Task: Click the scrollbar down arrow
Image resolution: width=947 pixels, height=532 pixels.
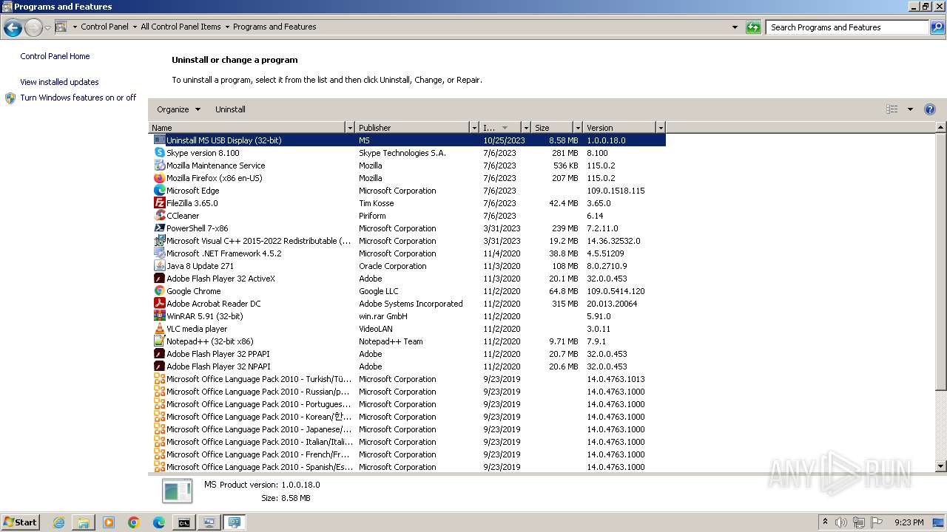Action: [x=941, y=466]
